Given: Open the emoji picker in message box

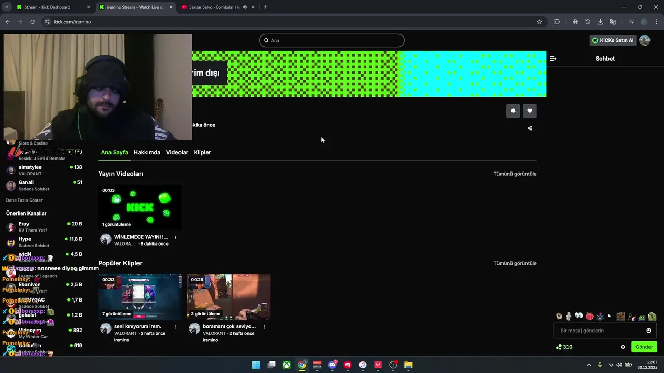Looking at the screenshot, I should (x=648, y=331).
